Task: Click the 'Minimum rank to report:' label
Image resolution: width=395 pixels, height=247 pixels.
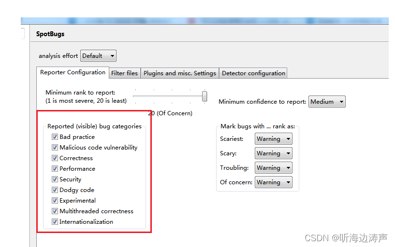Action: pos(80,93)
